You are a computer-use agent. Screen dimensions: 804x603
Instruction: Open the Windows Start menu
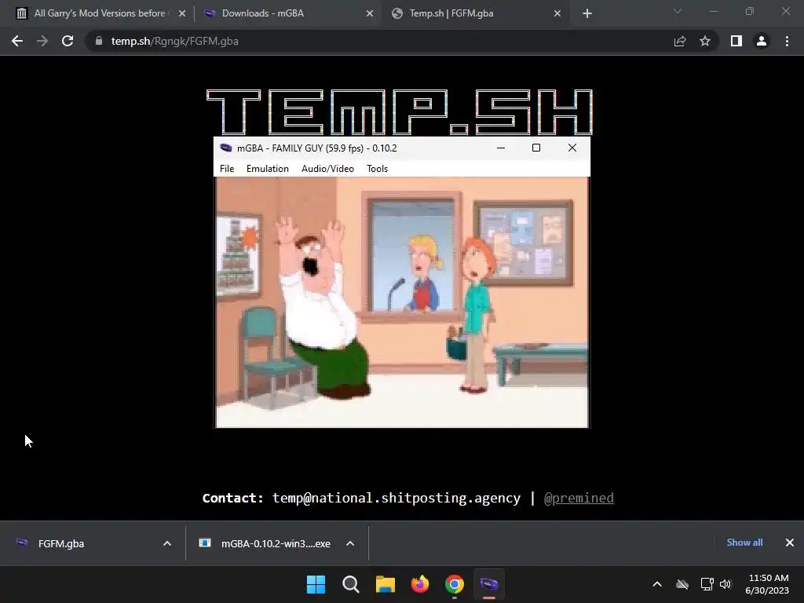[x=316, y=584]
